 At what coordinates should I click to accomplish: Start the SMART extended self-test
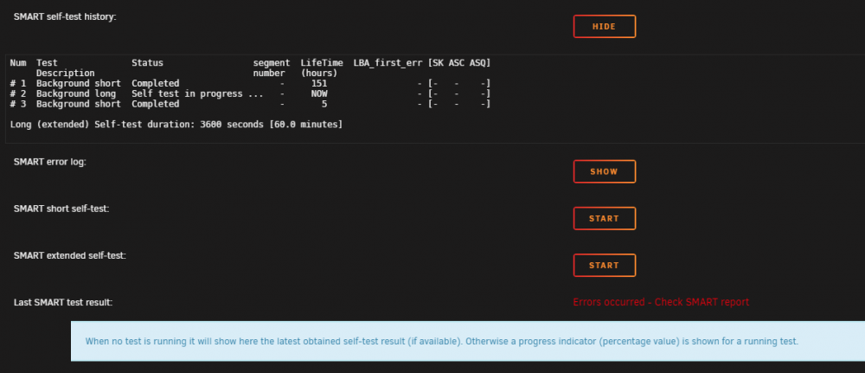[x=604, y=266]
